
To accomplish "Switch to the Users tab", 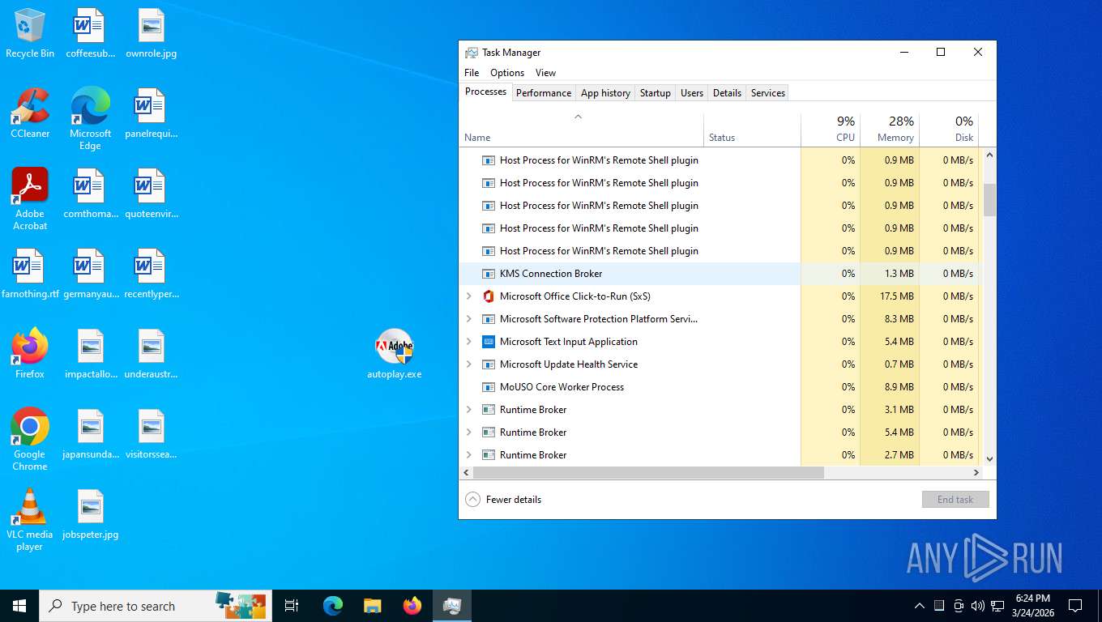I will pos(692,93).
